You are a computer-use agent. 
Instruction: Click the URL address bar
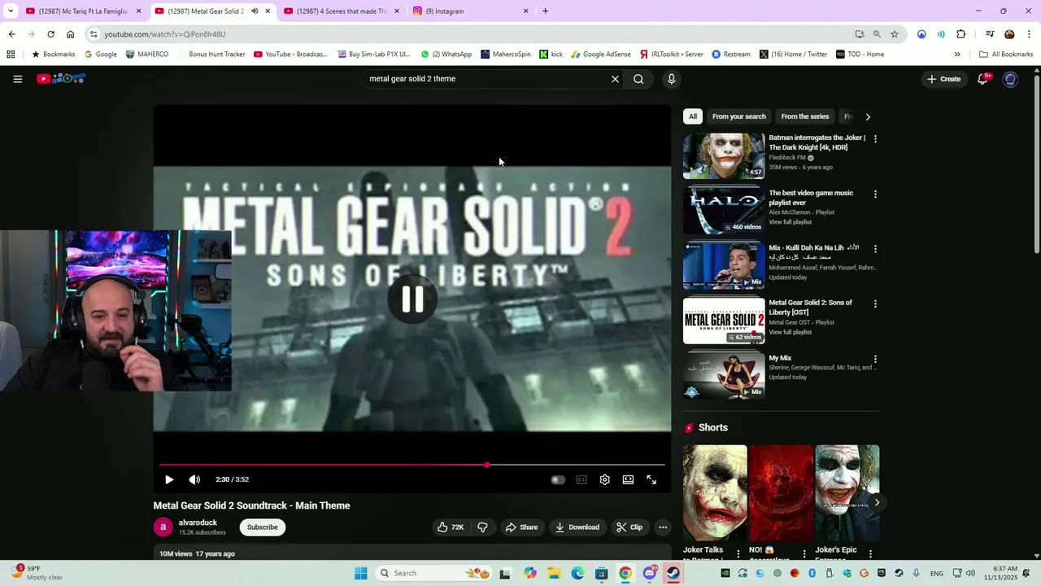(x=472, y=34)
